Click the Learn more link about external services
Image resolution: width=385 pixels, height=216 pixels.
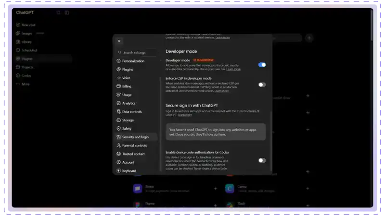(223, 37)
